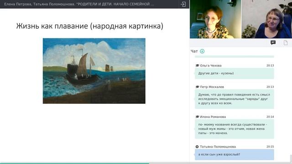Click the badge icon beside Татьяна Поломошнова

pyautogui.click(x=197, y=147)
